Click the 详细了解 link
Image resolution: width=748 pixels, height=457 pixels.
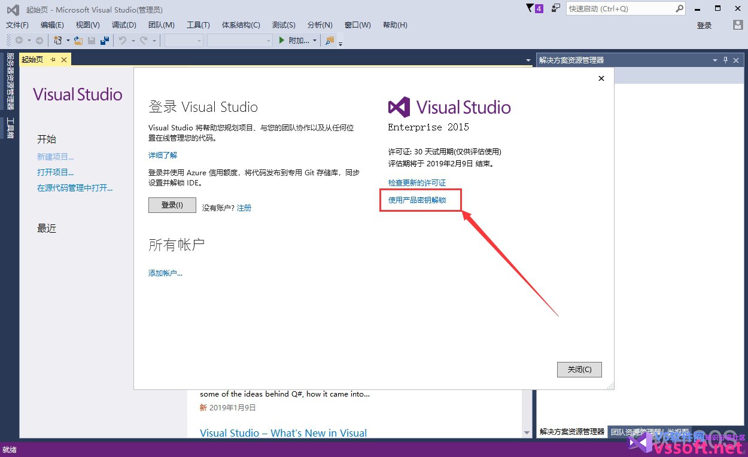163,155
